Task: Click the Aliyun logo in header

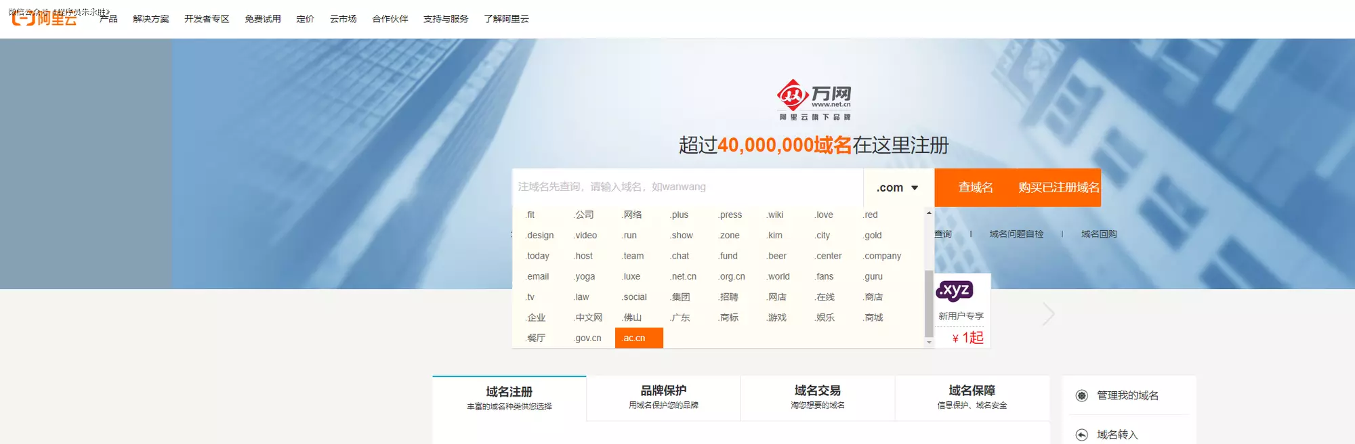Action: coord(44,19)
